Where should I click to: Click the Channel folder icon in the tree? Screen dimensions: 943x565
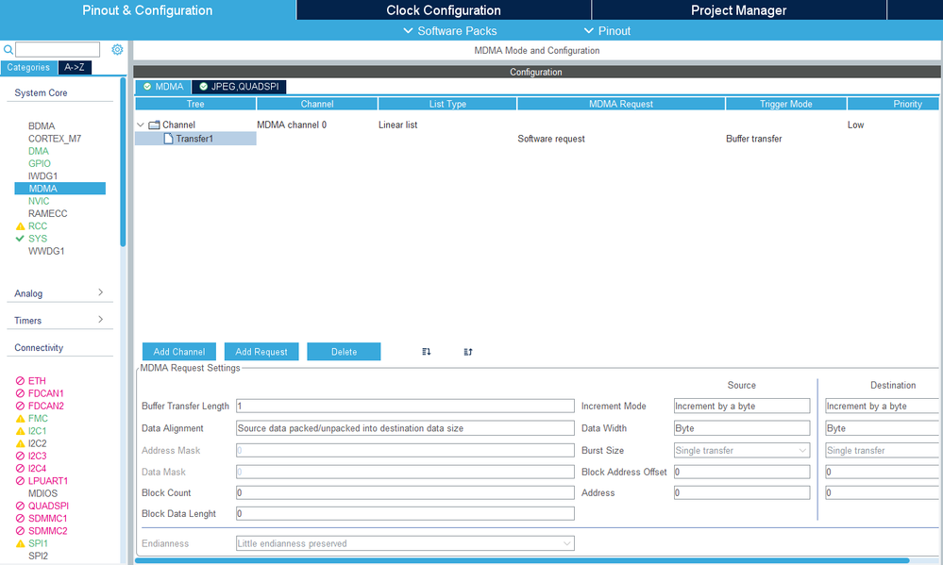[154, 125]
